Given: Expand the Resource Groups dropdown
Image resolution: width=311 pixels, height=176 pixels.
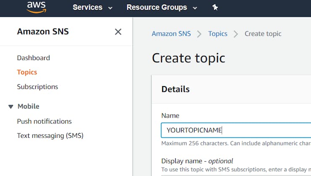Looking at the screenshot, I should pyautogui.click(x=162, y=7).
